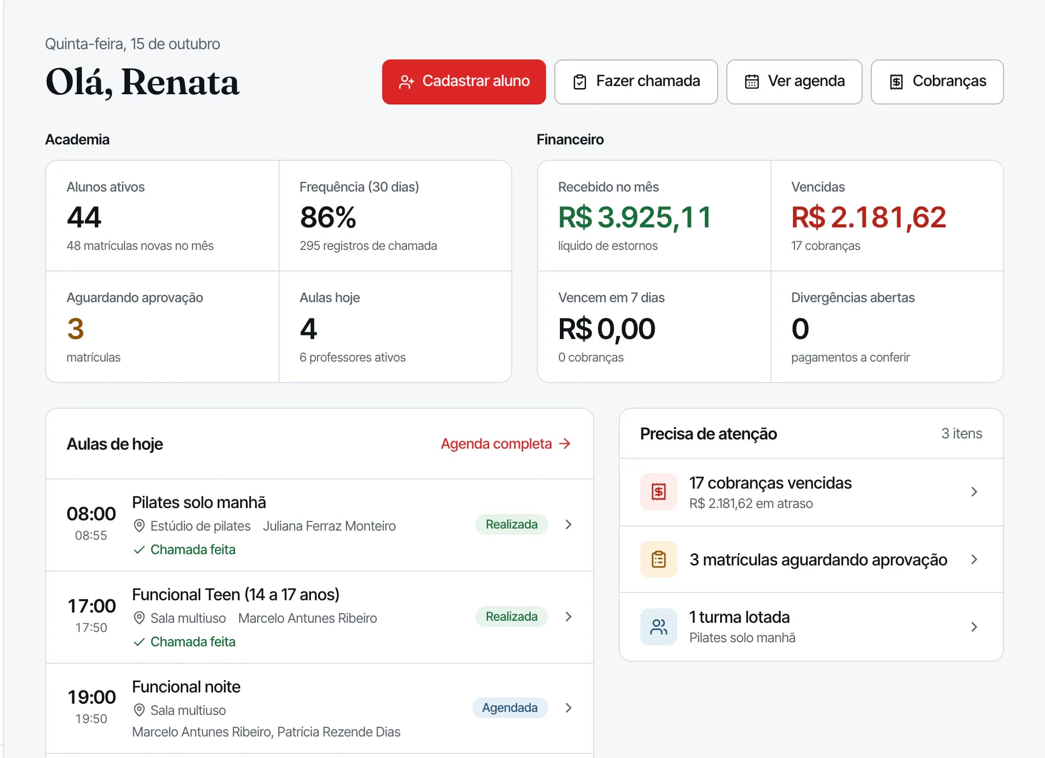Click the Vencidas amount R$ 2.181,62
Screen dimensions: 1045x758
[x=869, y=217]
